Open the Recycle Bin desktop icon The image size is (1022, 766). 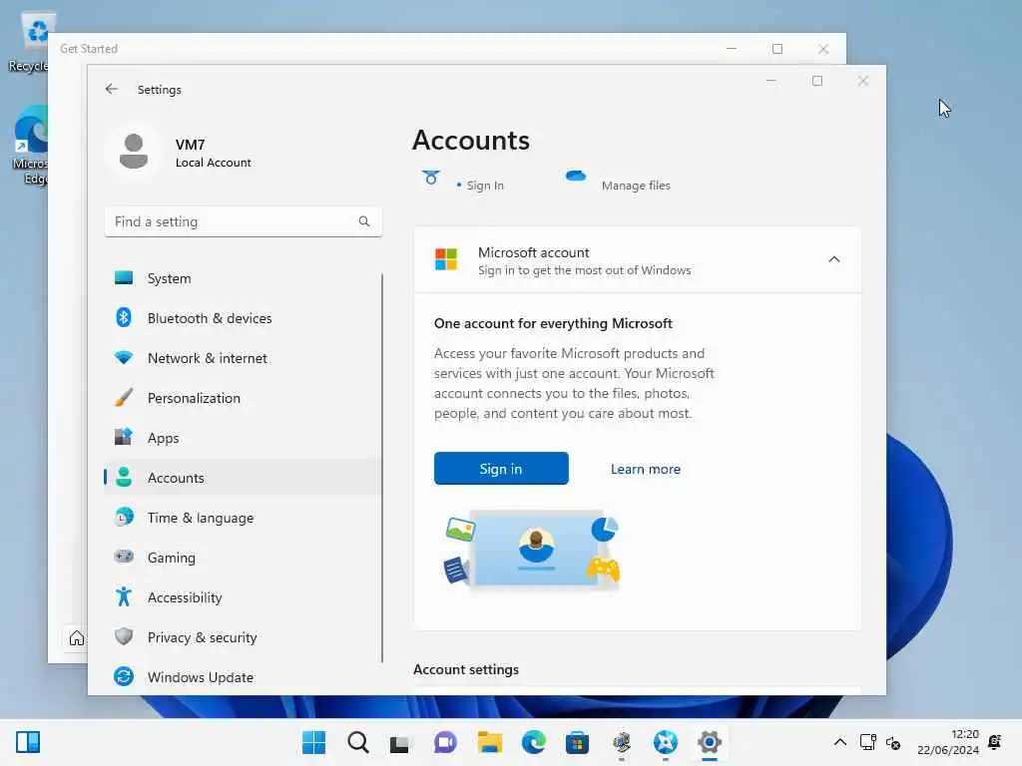pos(29,42)
